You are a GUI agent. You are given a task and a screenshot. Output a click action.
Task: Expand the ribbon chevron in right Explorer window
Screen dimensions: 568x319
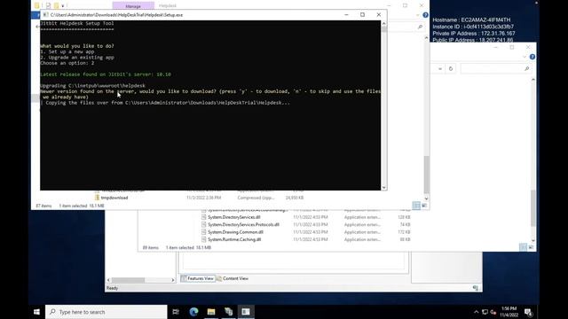[525, 57]
